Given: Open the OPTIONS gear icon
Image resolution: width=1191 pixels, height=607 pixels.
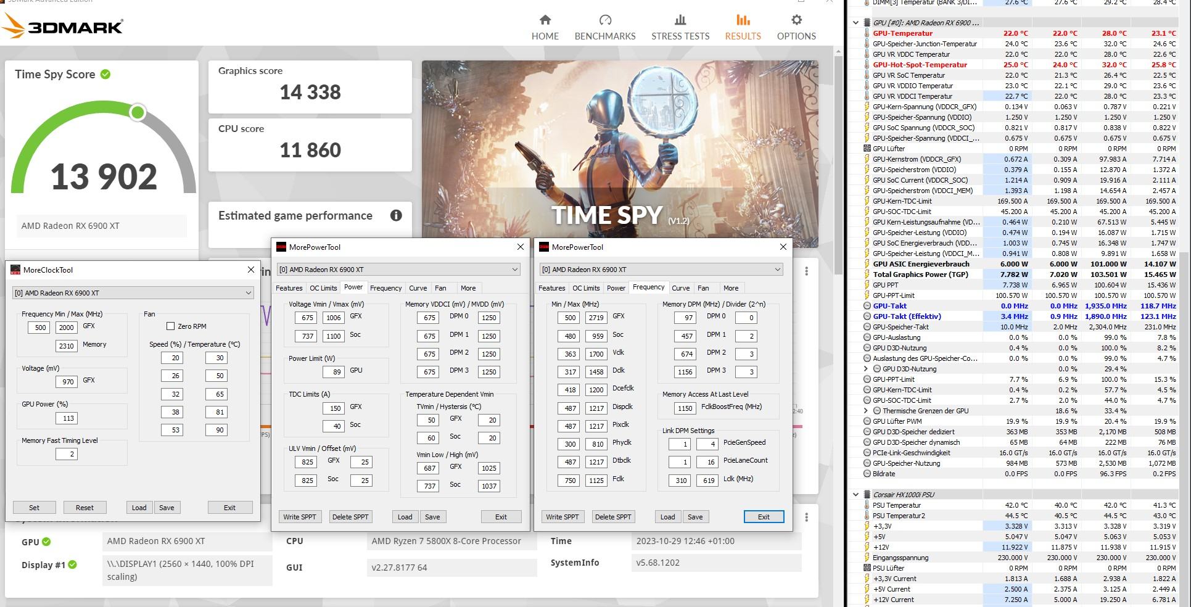Looking at the screenshot, I should (x=796, y=20).
